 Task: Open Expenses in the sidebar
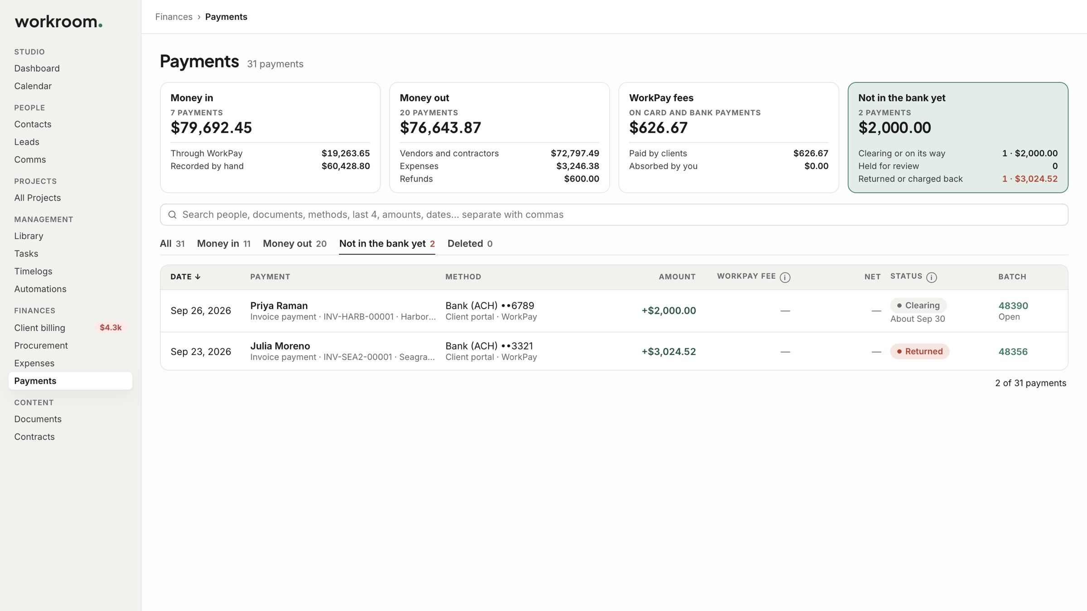pyautogui.click(x=34, y=363)
